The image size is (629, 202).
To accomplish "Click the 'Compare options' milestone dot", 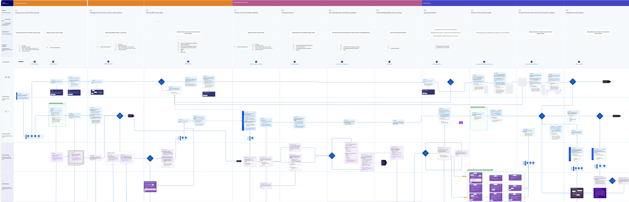I will point(295,62).
